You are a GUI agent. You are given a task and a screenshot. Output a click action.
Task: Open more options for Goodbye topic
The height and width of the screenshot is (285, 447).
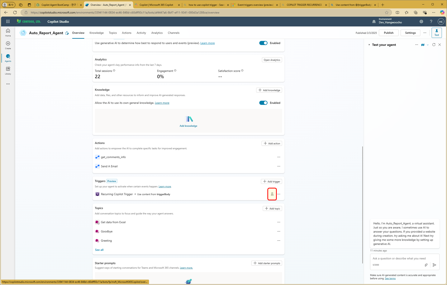pyautogui.click(x=279, y=231)
